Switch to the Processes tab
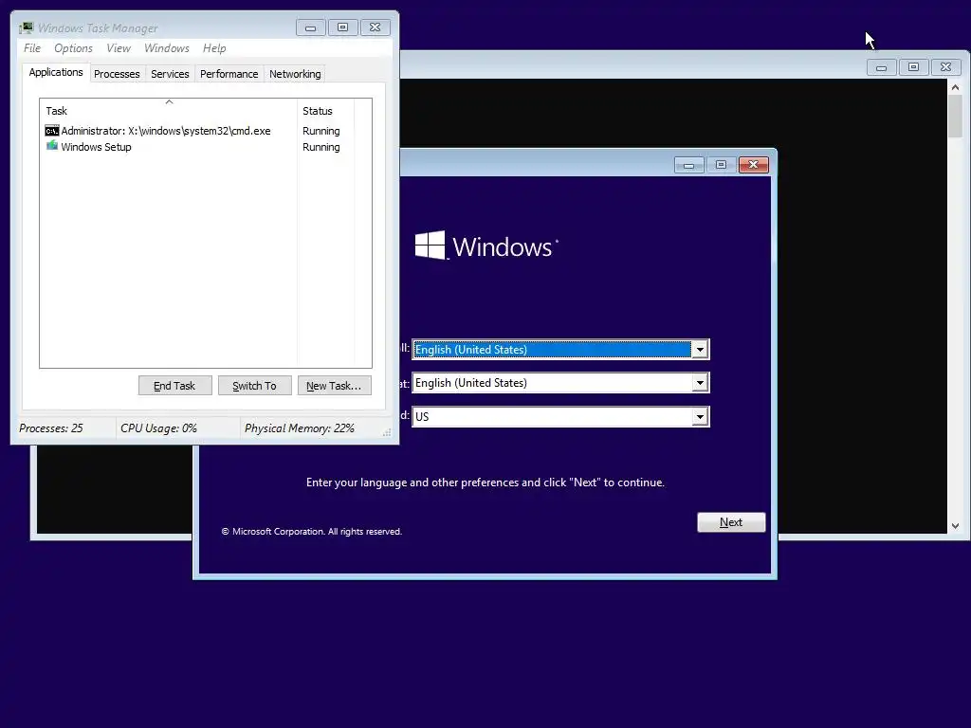 [117, 74]
